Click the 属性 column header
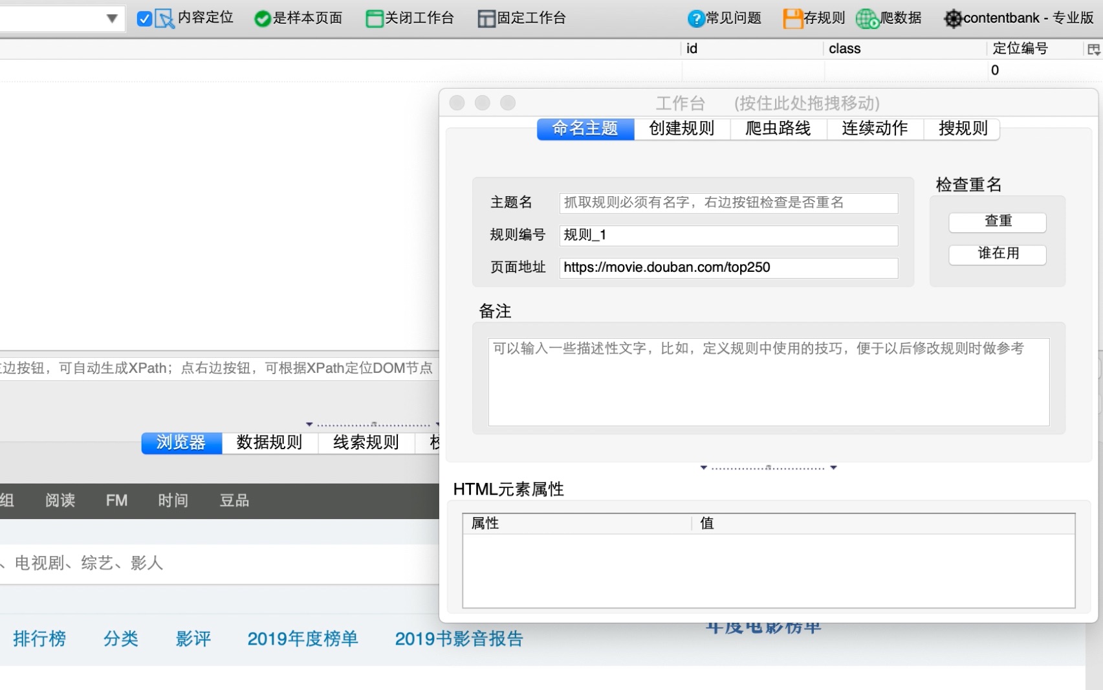 click(x=576, y=523)
